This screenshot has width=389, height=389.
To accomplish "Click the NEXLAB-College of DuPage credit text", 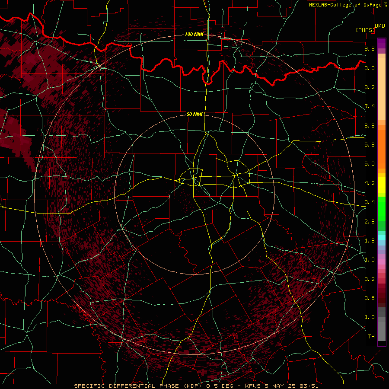I will coord(346,5).
